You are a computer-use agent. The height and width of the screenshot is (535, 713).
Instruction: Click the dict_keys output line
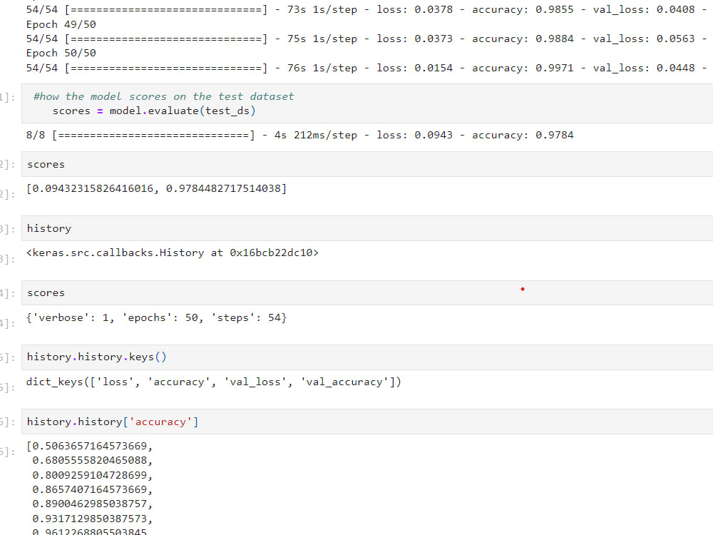coord(214,382)
